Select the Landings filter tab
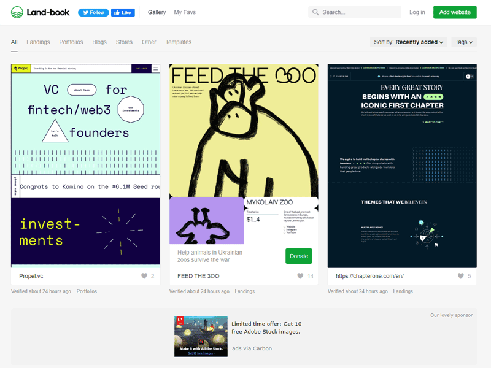 [38, 42]
